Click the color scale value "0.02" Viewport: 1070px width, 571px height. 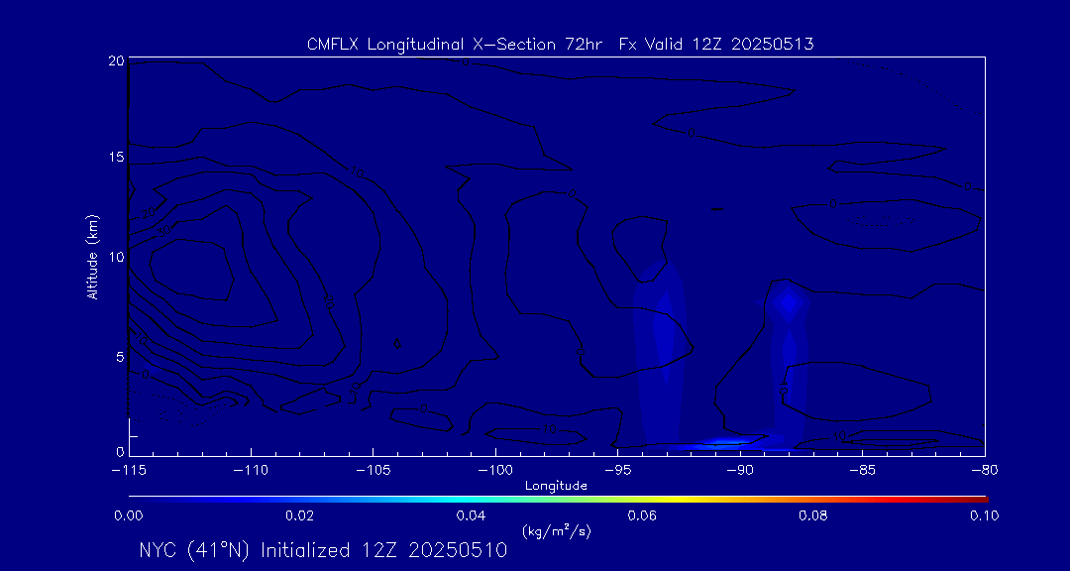point(299,515)
